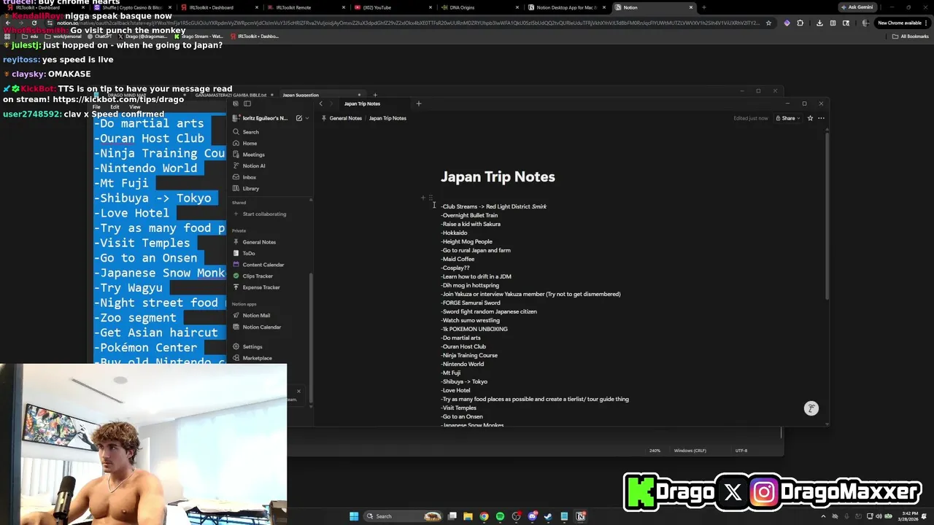Create a new page with the compose icon

click(299, 118)
